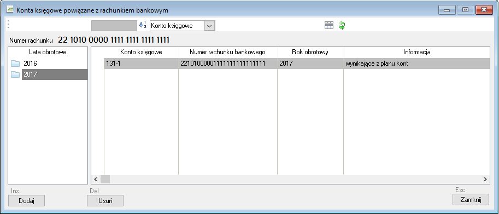499x214 pixels.
Task: Click the Rok obrotowy column header
Action: tap(310, 52)
